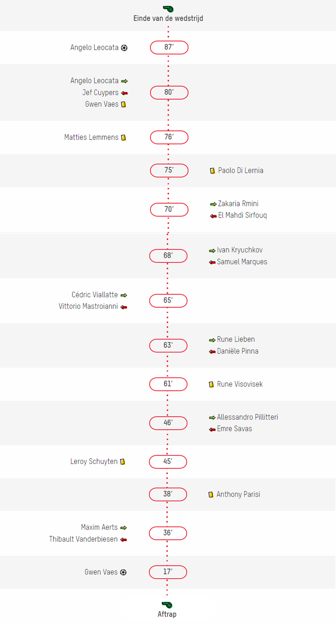
Task: Select the 46' minute marker
Action: point(168,423)
